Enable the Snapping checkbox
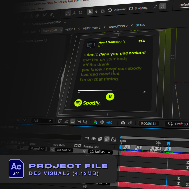 pyautogui.click(x=131, y=8)
